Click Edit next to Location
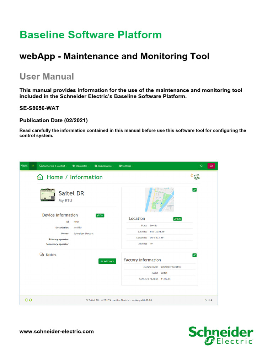273x364 pixels. click(x=178, y=219)
